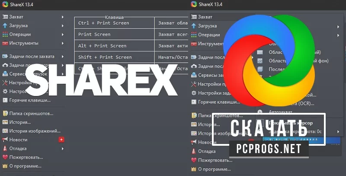Click the Новости megaphone icon in right window
The width and height of the screenshot is (346, 176).
click(x=194, y=142)
